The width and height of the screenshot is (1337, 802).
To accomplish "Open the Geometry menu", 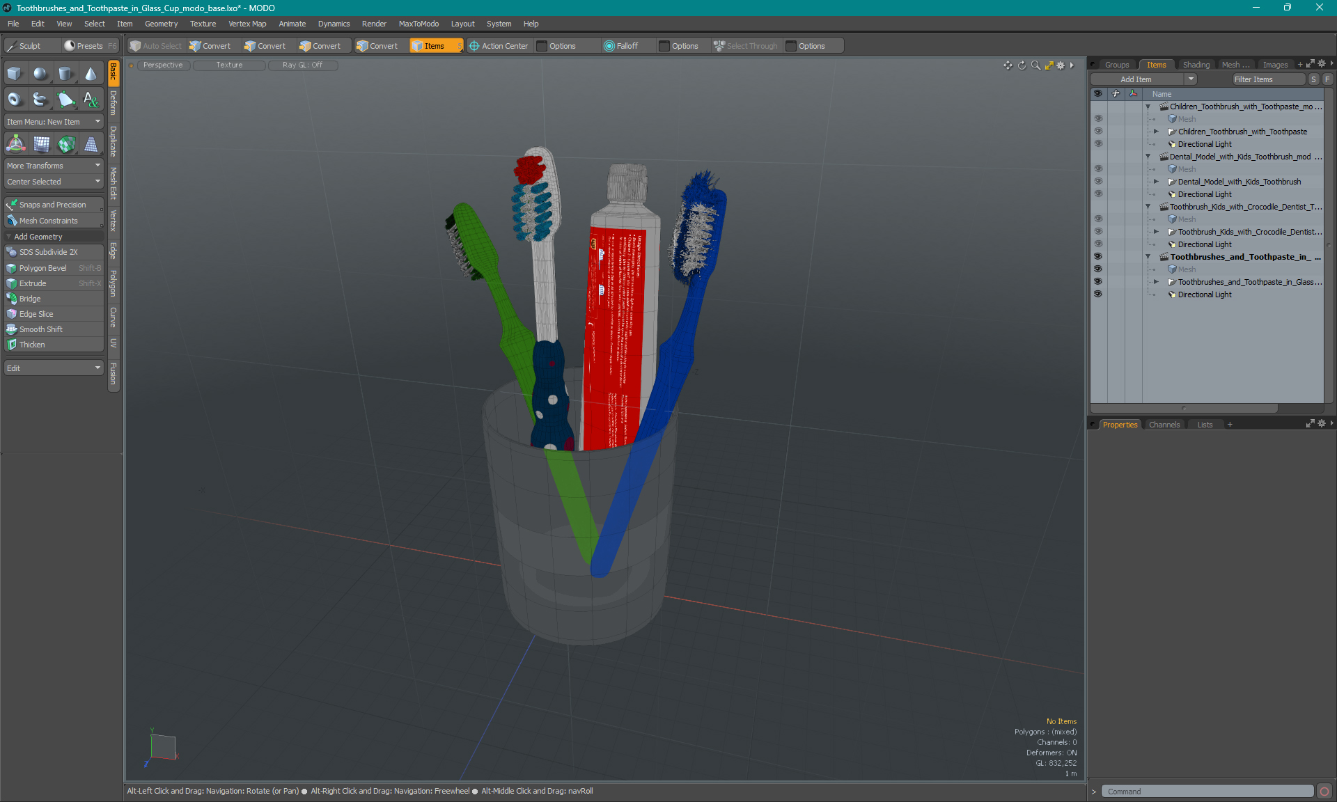I will (161, 24).
